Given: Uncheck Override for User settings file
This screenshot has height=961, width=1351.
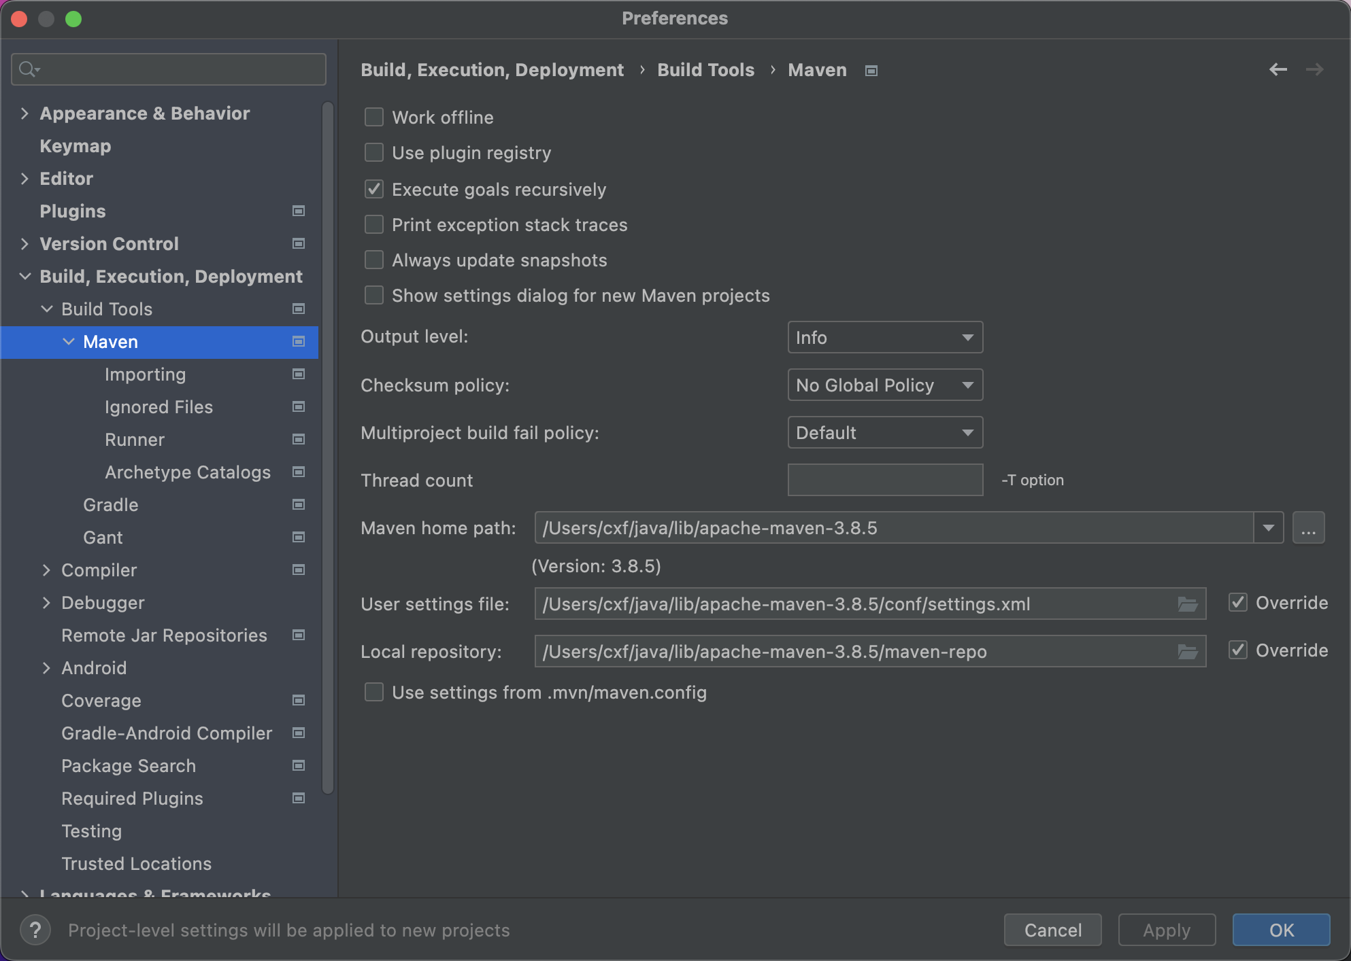Looking at the screenshot, I should click(1238, 602).
